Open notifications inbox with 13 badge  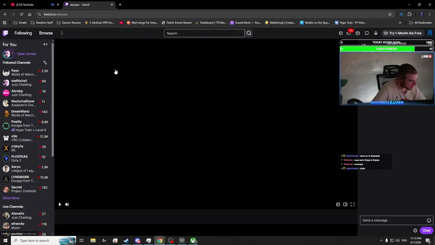[349, 33]
